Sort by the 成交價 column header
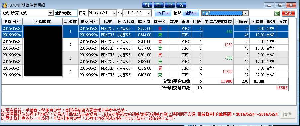Viewport: 300px width, 126px height. 144,22
